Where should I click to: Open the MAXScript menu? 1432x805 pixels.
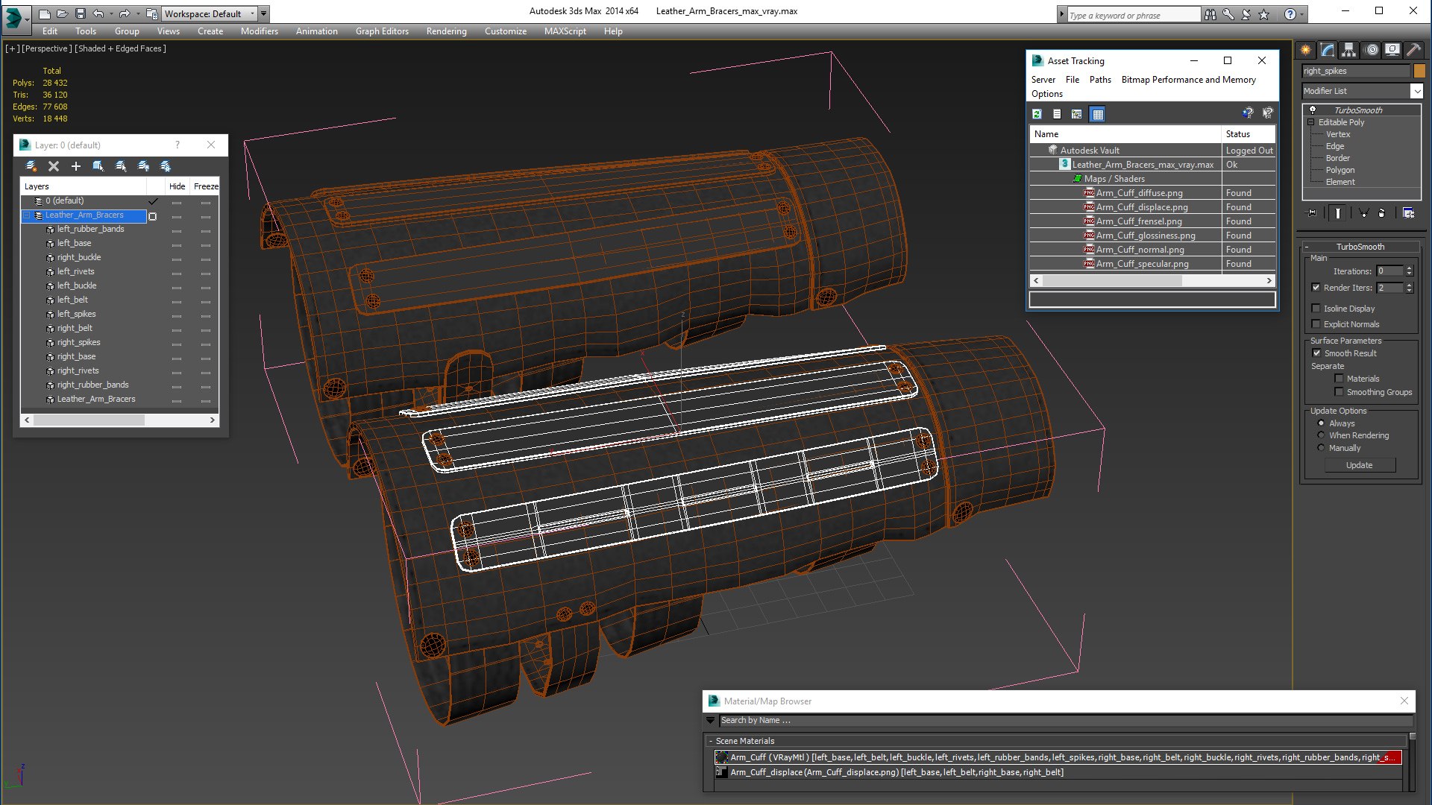(565, 31)
